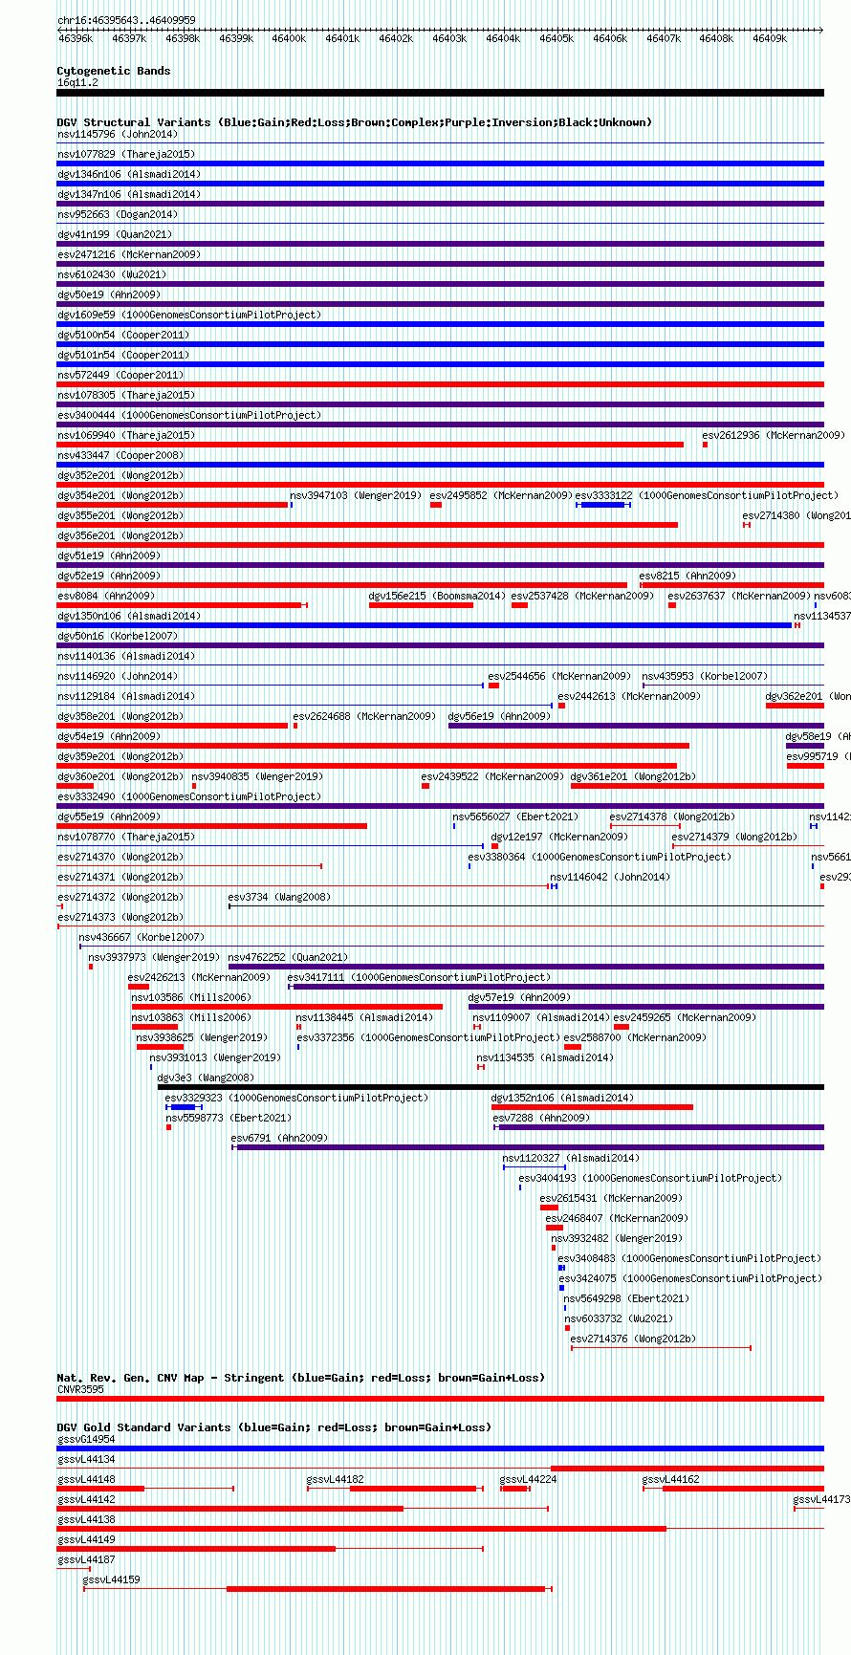Screen dimensions: 851x1655
Task: Open the Cytogenetic Bands track title
Action: point(114,71)
